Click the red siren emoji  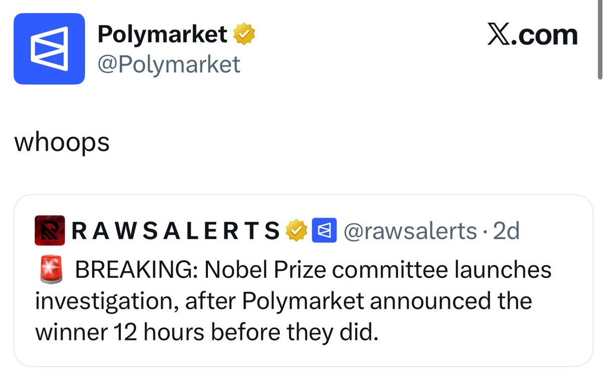[50, 269]
